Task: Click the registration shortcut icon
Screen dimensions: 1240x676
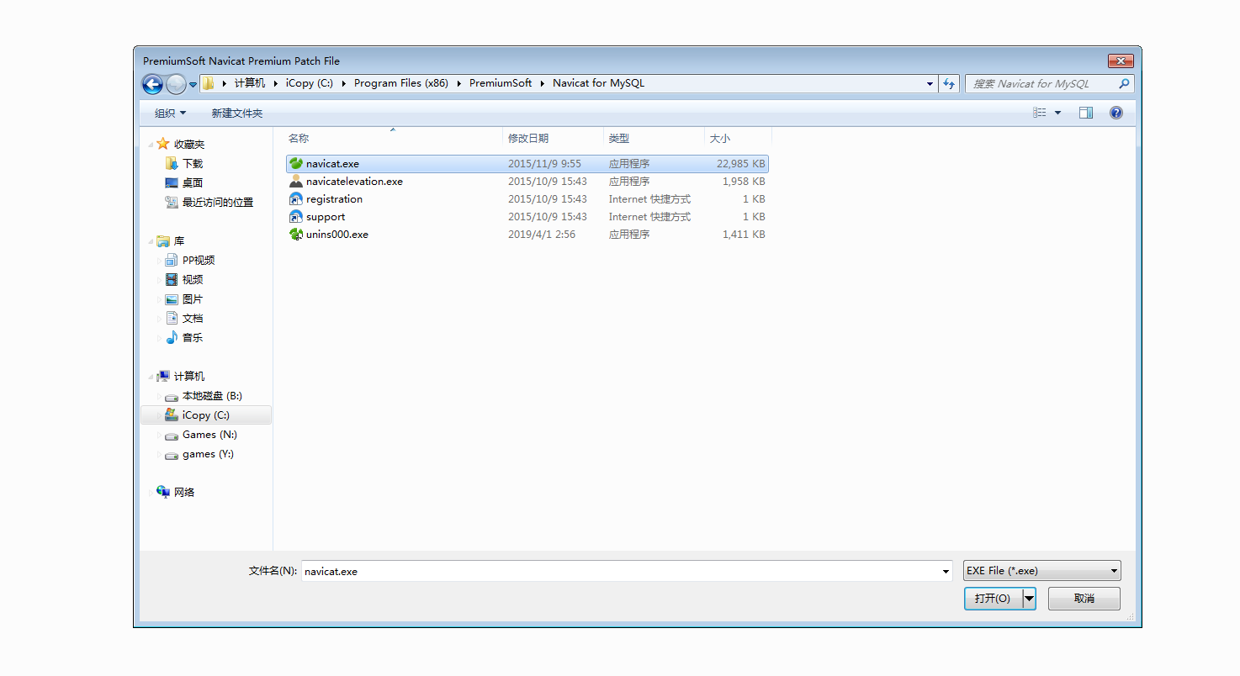Action: tap(296, 199)
